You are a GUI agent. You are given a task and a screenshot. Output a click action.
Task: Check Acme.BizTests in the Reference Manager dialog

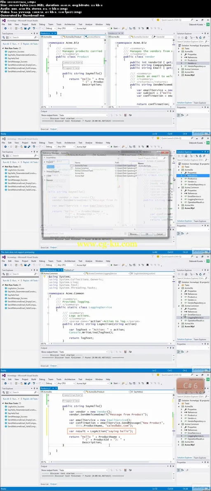(x=72, y=166)
